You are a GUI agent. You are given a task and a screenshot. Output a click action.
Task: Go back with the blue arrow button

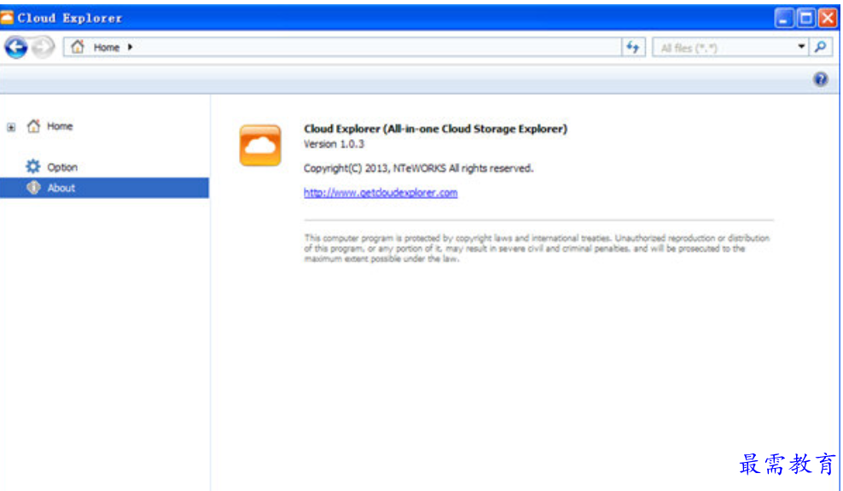click(x=15, y=47)
